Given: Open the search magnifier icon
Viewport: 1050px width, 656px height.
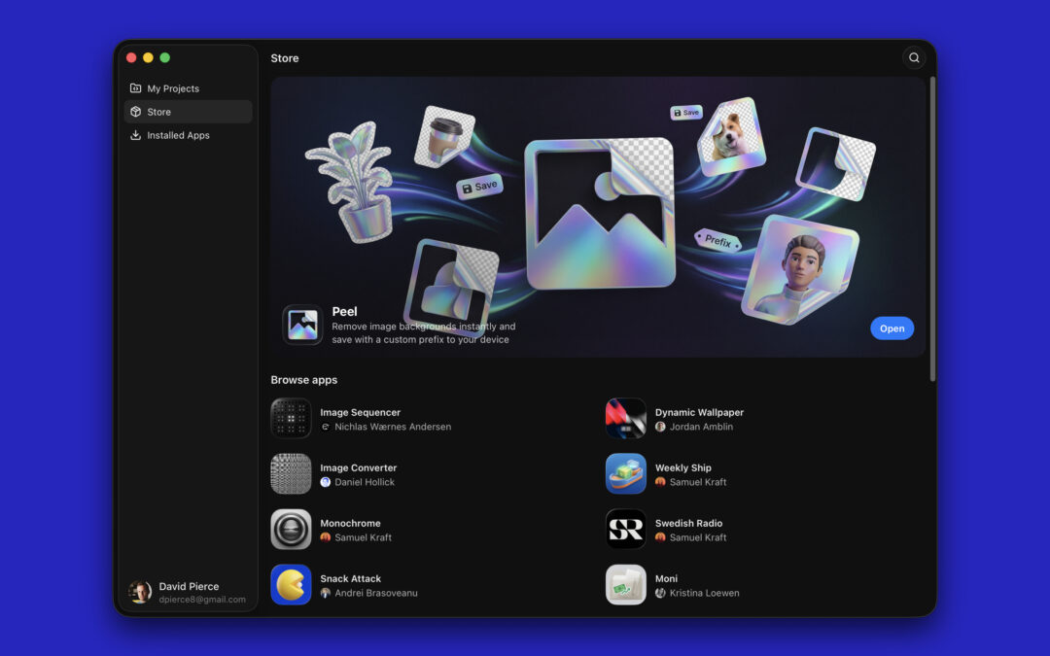Looking at the screenshot, I should click(x=914, y=57).
